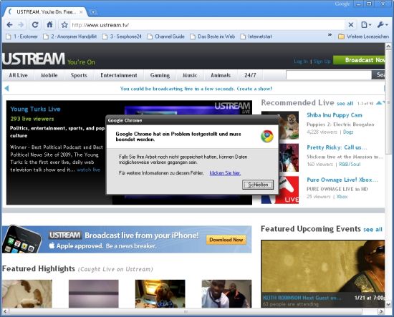
Task: Open the All Live category tab
Action: tap(18, 75)
